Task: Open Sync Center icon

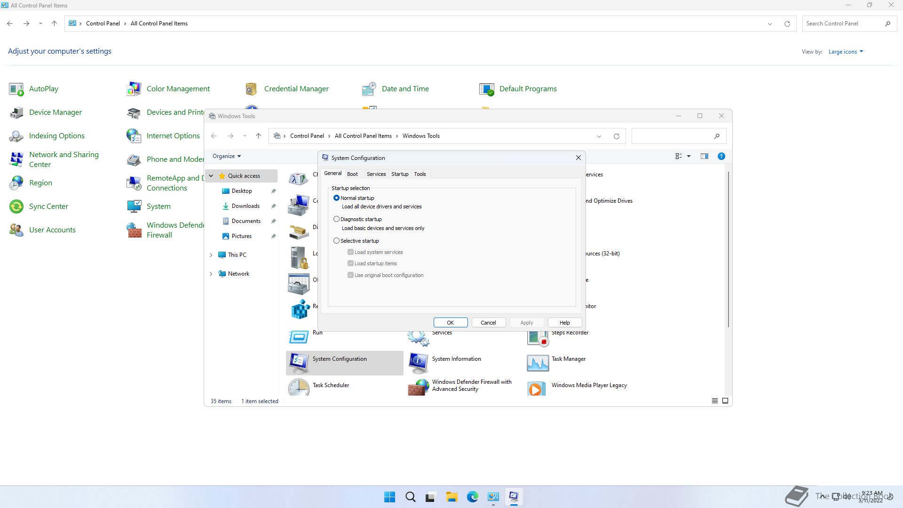Action: click(16, 206)
